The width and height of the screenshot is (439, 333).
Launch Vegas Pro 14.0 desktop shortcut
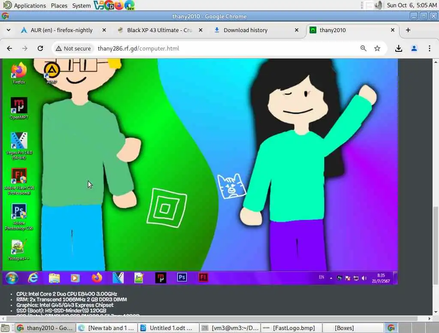tap(19, 146)
